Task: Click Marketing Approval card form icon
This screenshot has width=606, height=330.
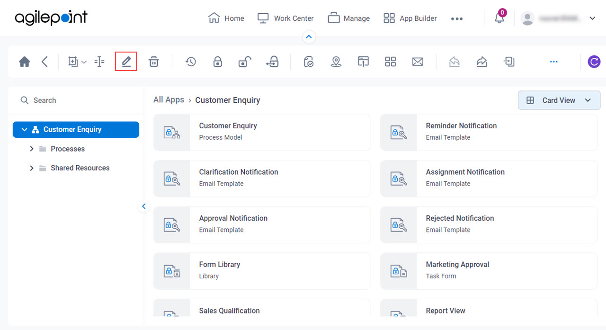Action: [399, 271]
